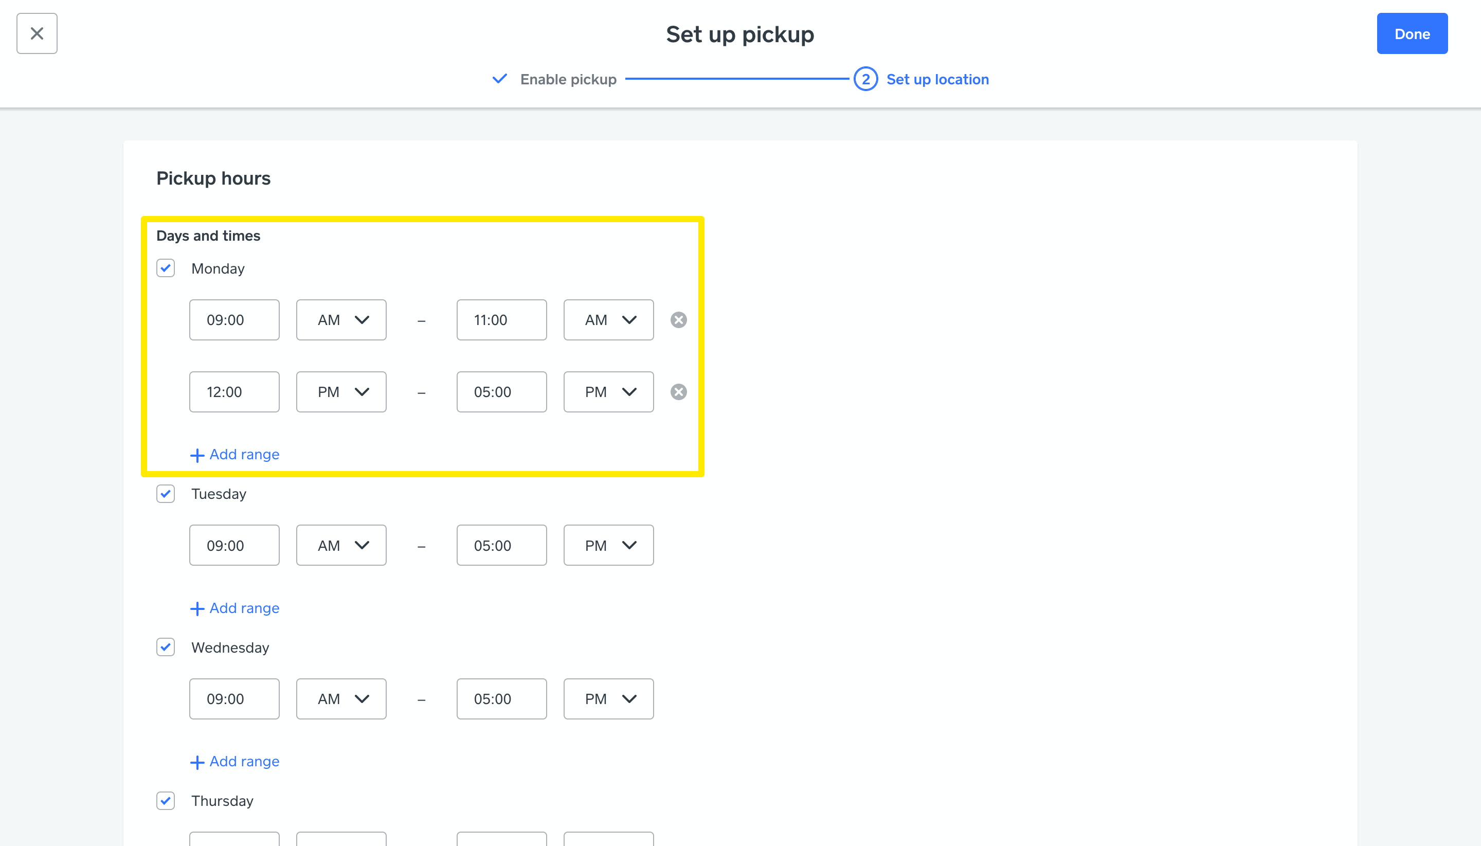
Task: Remove Monday's 12:00–05:00 time range
Action: (x=678, y=392)
